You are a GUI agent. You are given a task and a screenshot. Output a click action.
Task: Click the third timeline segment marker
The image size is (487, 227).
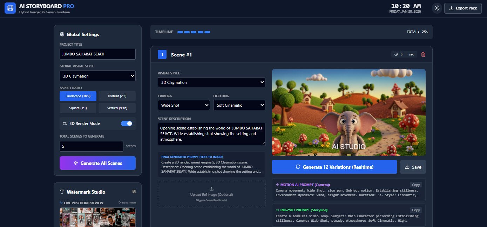[x=194, y=32]
